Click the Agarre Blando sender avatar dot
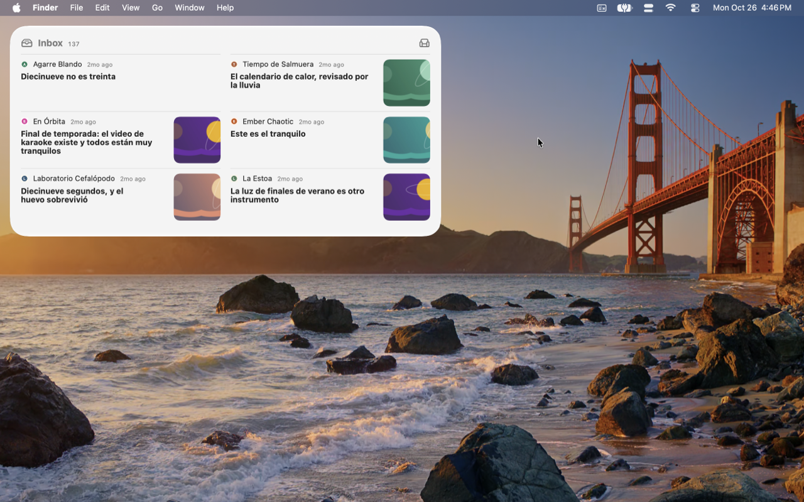This screenshot has height=502, width=804. coord(24,64)
